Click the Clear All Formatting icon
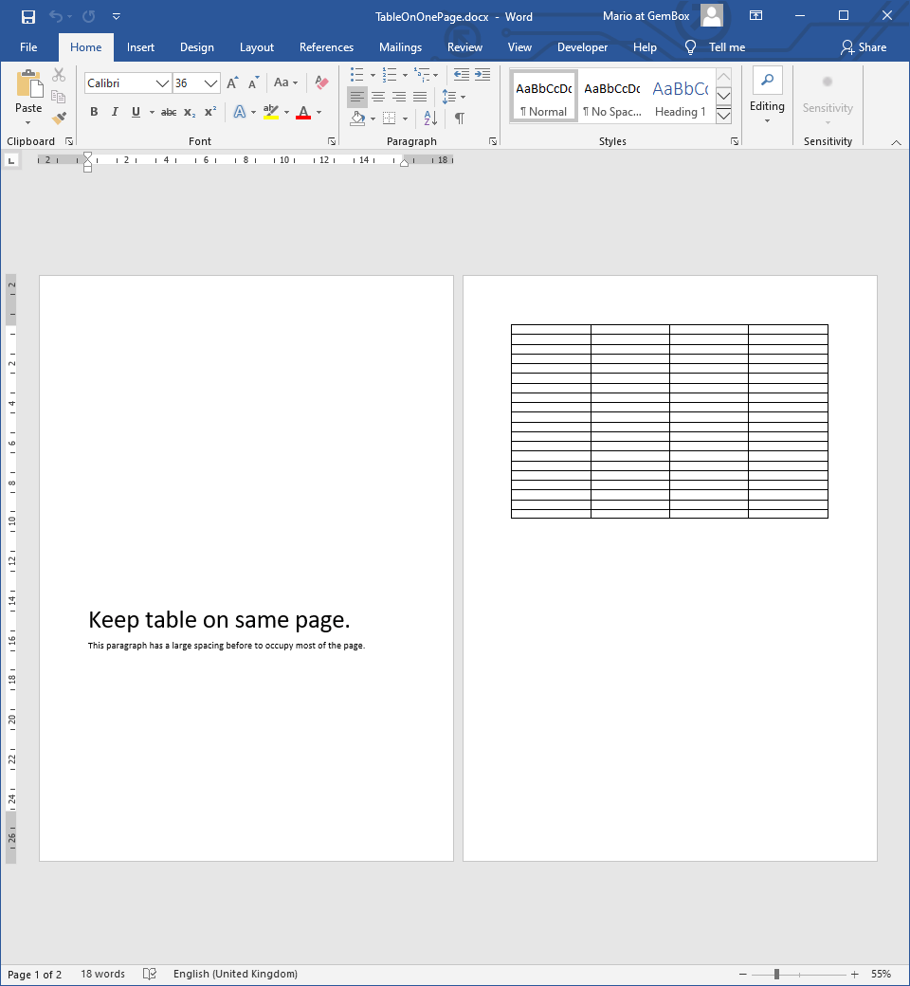This screenshot has width=910, height=986. click(x=321, y=83)
